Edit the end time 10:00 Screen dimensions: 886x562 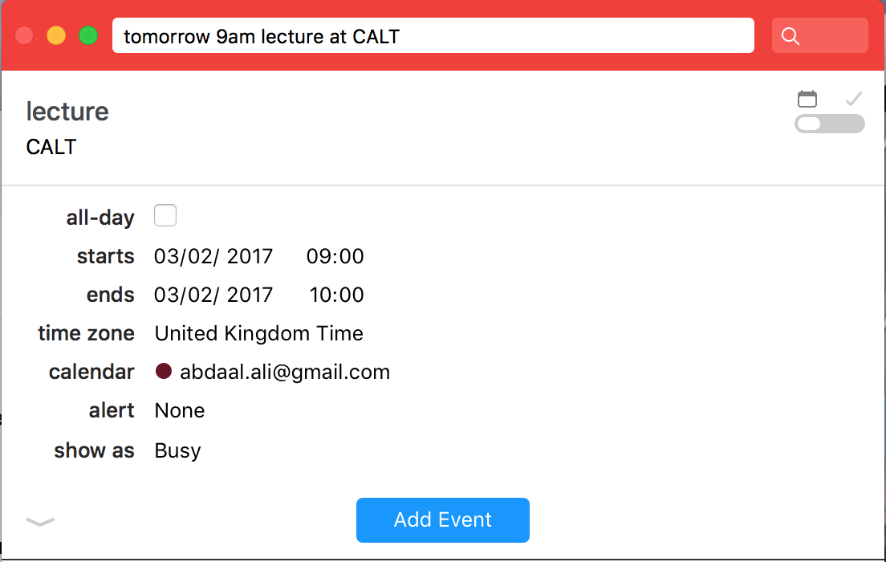(336, 295)
